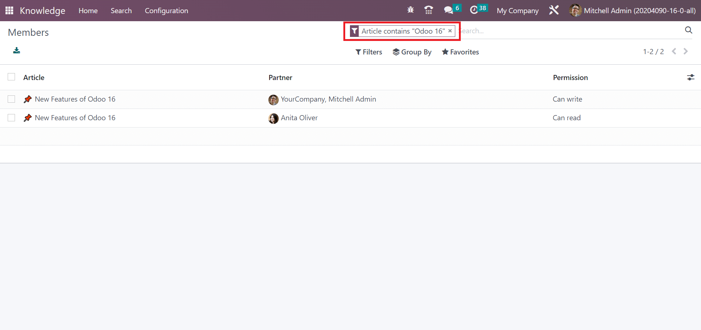Click the 1-2 / 2 pager counter
This screenshot has height=330, width=701.
653,52
